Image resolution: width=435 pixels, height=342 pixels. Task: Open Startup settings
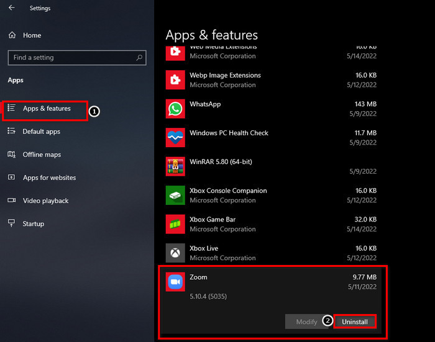34,223
